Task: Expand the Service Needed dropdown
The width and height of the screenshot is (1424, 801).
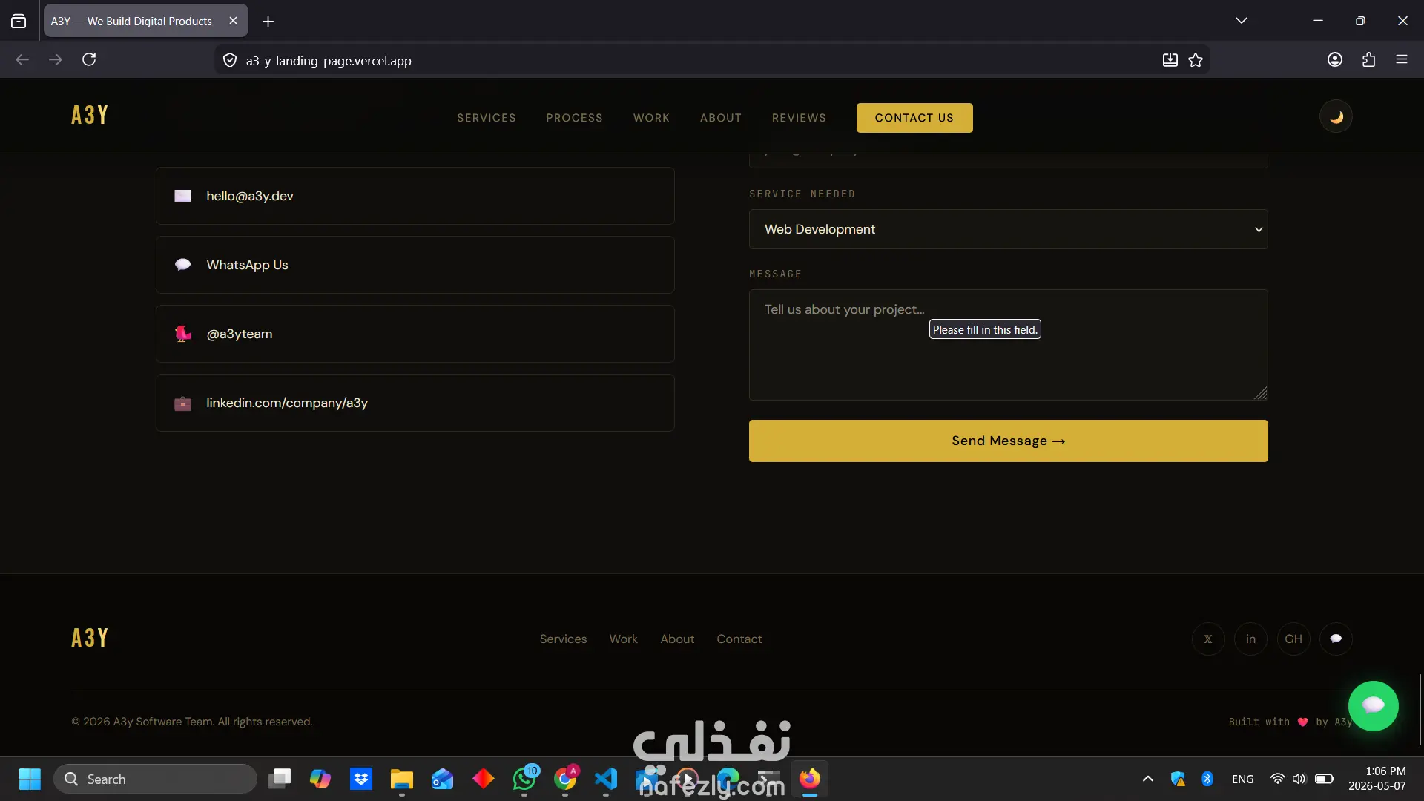Action: click(1009, 229)
